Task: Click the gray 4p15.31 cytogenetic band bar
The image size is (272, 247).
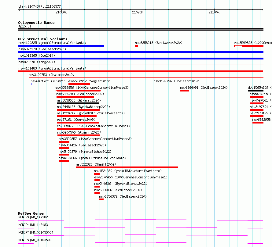Action: (x=141, y=30)
